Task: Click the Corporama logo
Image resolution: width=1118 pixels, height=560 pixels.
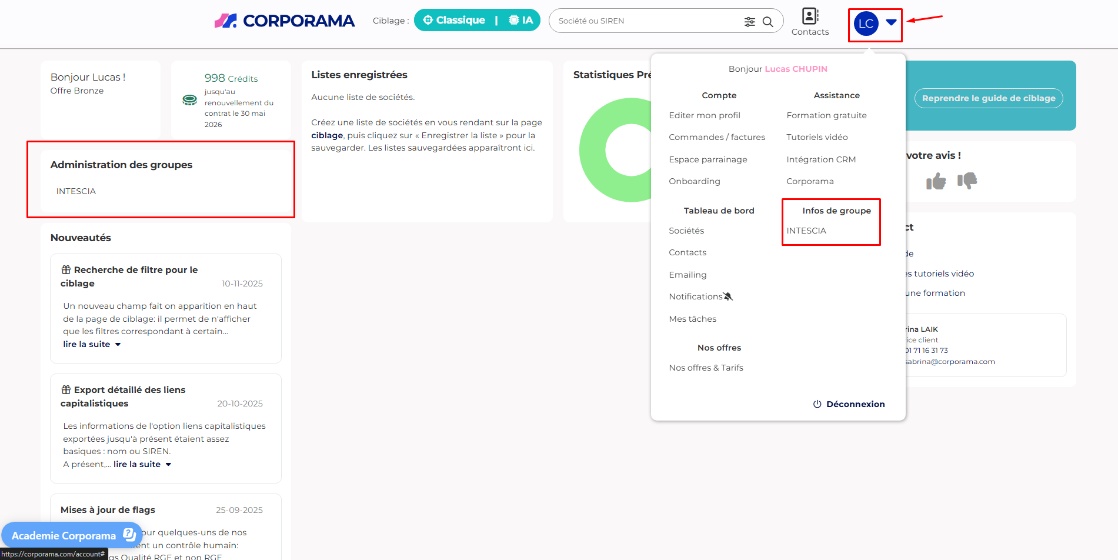Action: pos(285,21)
